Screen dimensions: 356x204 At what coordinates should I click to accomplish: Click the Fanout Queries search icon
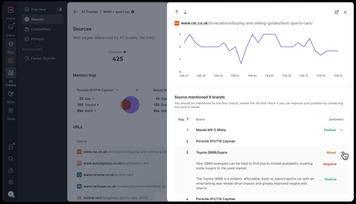[27, 58]
